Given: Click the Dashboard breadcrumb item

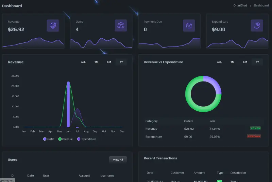Looking at the screenshot, I should [x=261, y=5].
